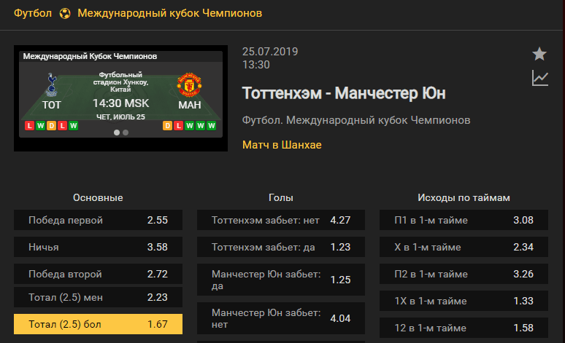Select П2 в 1-м тайме 3.26

pyautogui.click(x=464, y=274)
